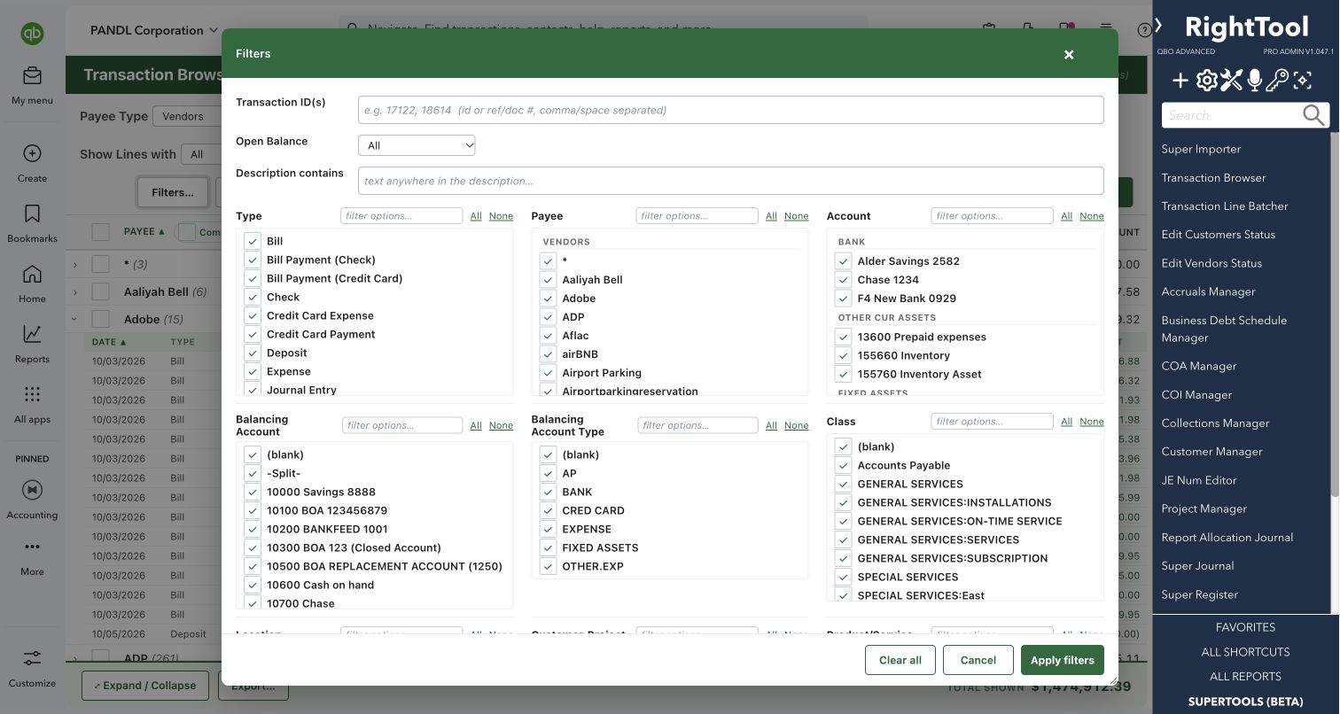Uncheck Alder Savings 2582 account checkbox

coord(843,261)
